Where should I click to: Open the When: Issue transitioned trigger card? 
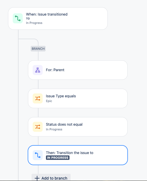pyautogui.click(x=58, y=18)
